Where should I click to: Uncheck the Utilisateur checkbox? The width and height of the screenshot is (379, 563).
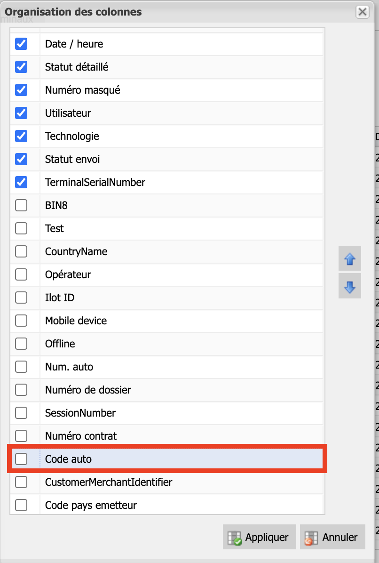[21, 113]
